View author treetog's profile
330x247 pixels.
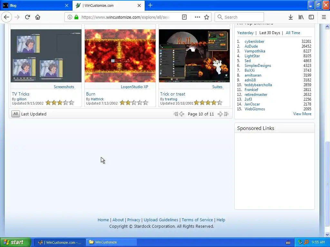171,99
